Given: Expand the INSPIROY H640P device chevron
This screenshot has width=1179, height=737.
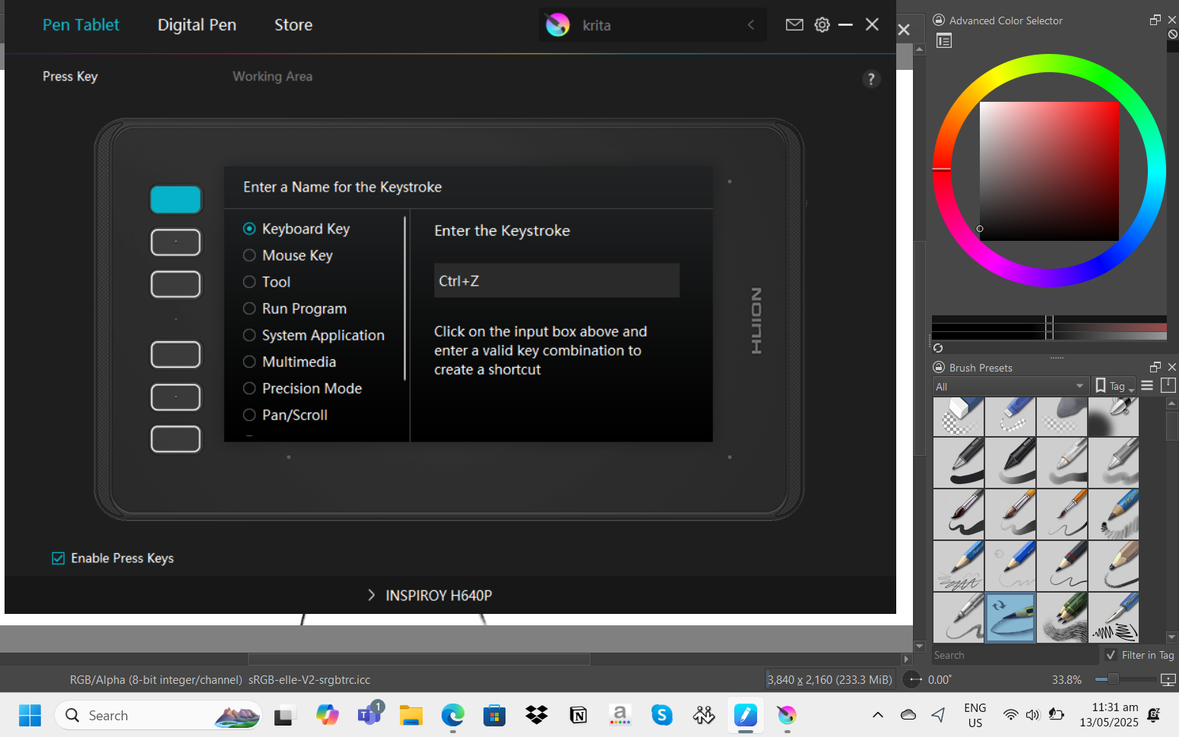Looking at the screenshot, I should point(371,595).
